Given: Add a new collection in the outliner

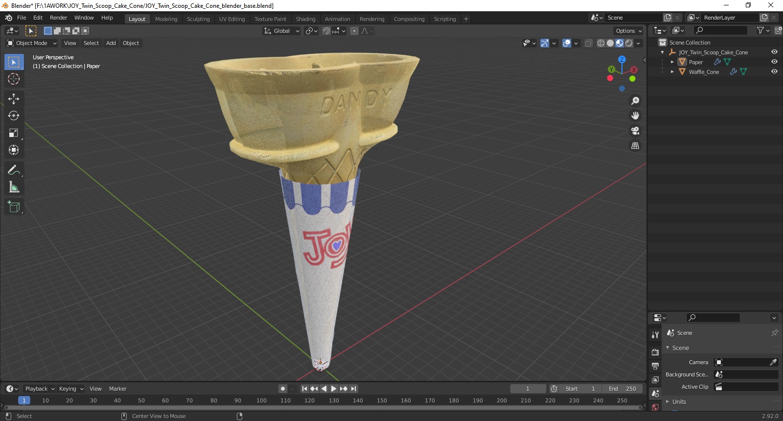Looking at the screenshot, I should pyautogui.click(x=778, y=30).
